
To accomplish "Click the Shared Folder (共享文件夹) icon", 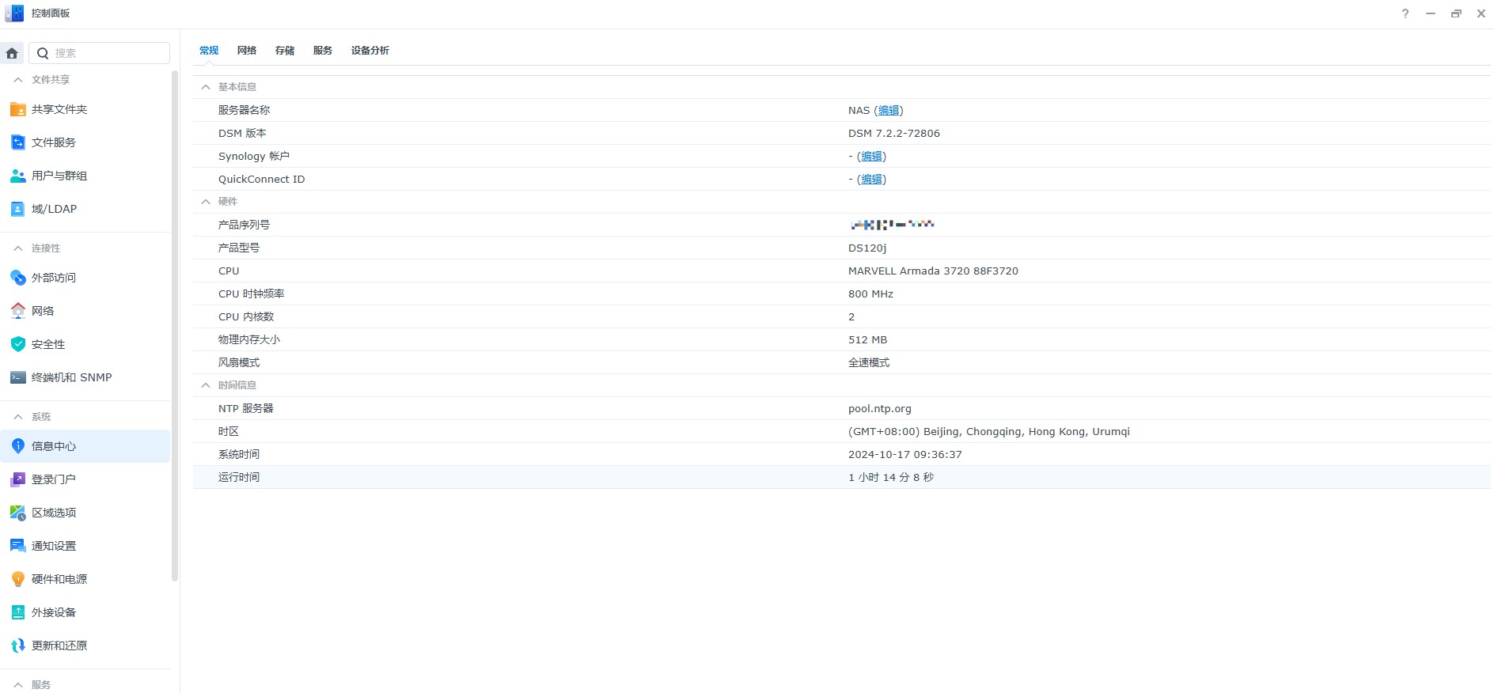I will (x=18, y=109).
